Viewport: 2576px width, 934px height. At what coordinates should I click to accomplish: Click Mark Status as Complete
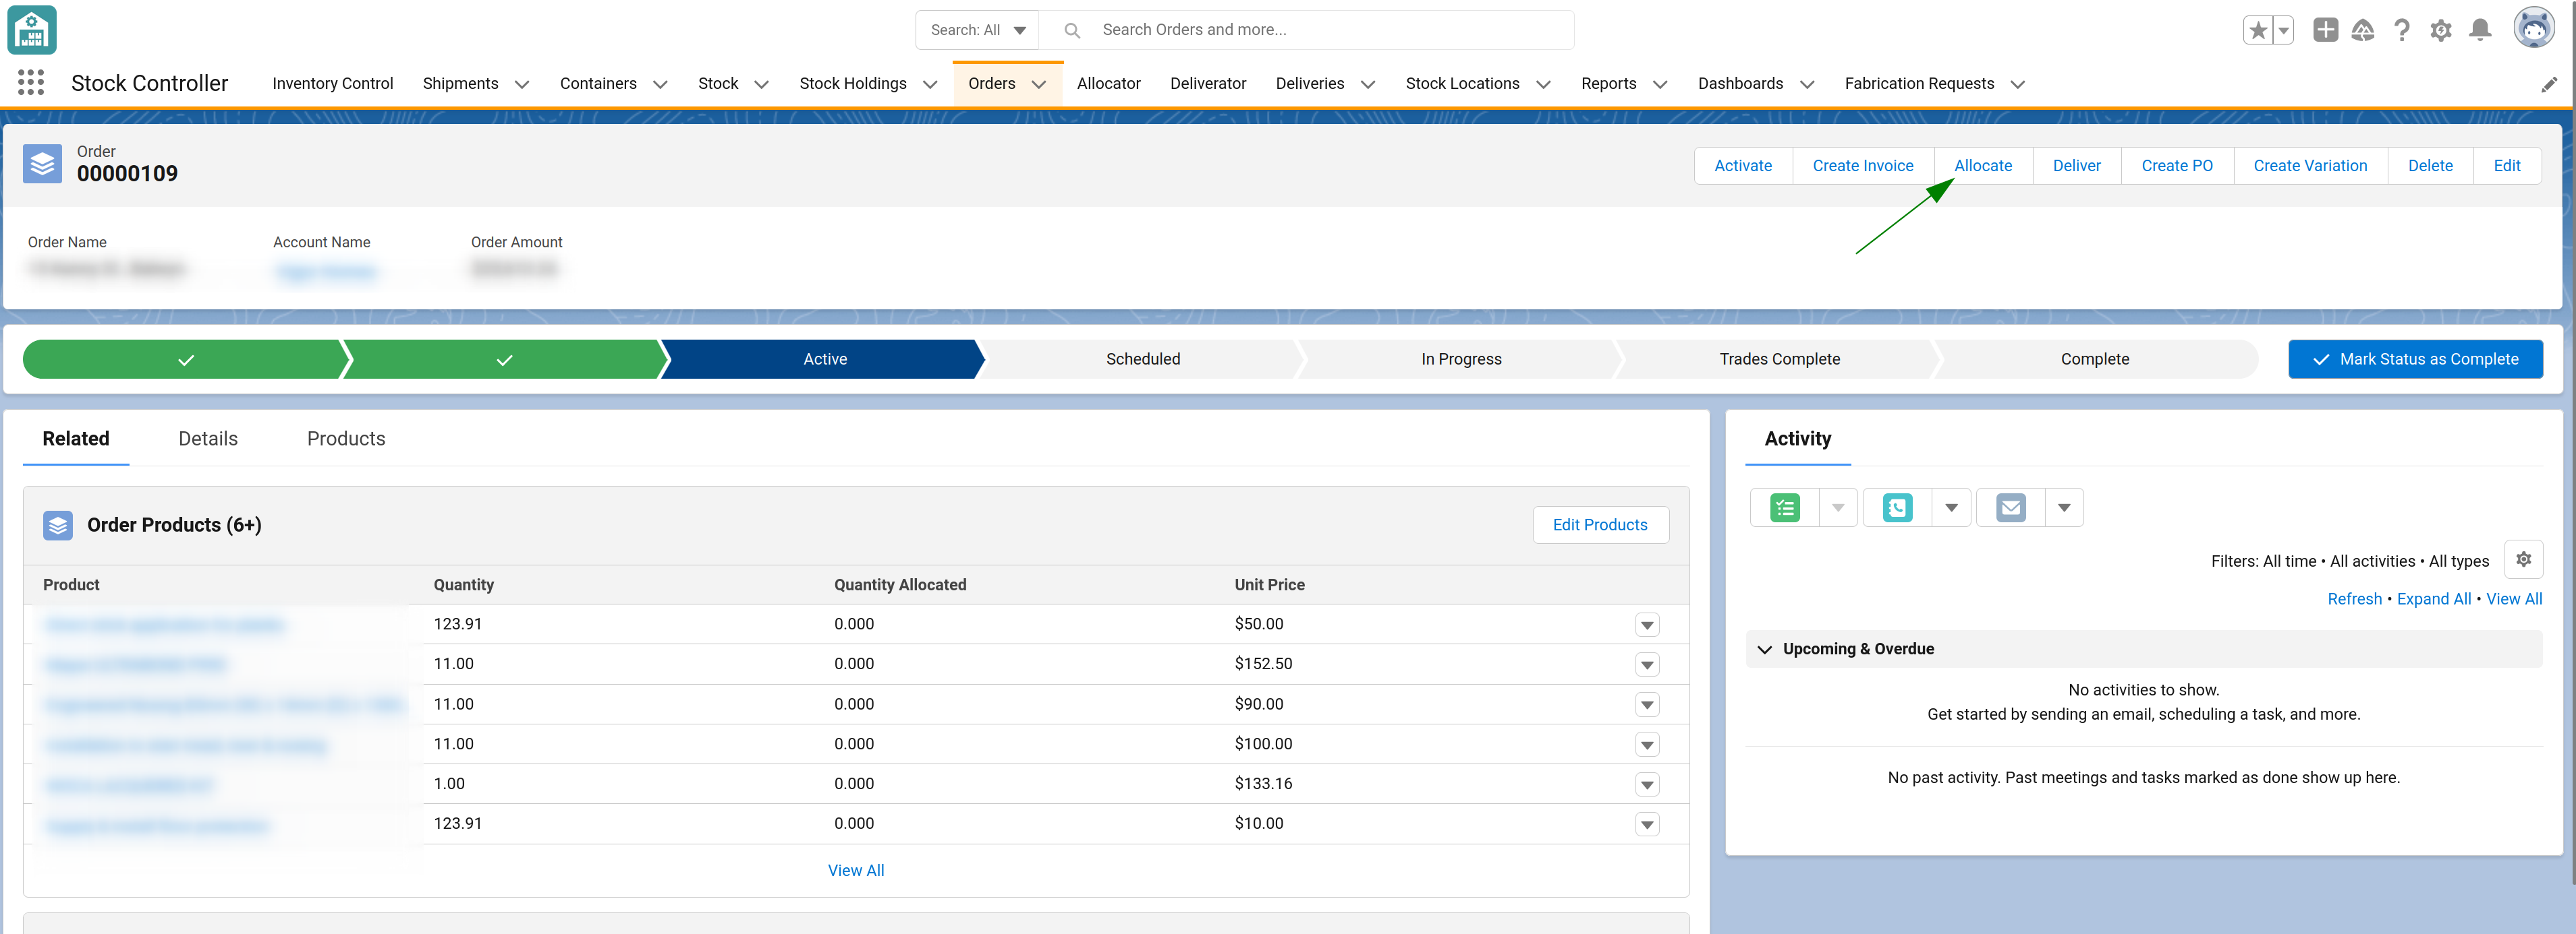tap(2415, 360)
